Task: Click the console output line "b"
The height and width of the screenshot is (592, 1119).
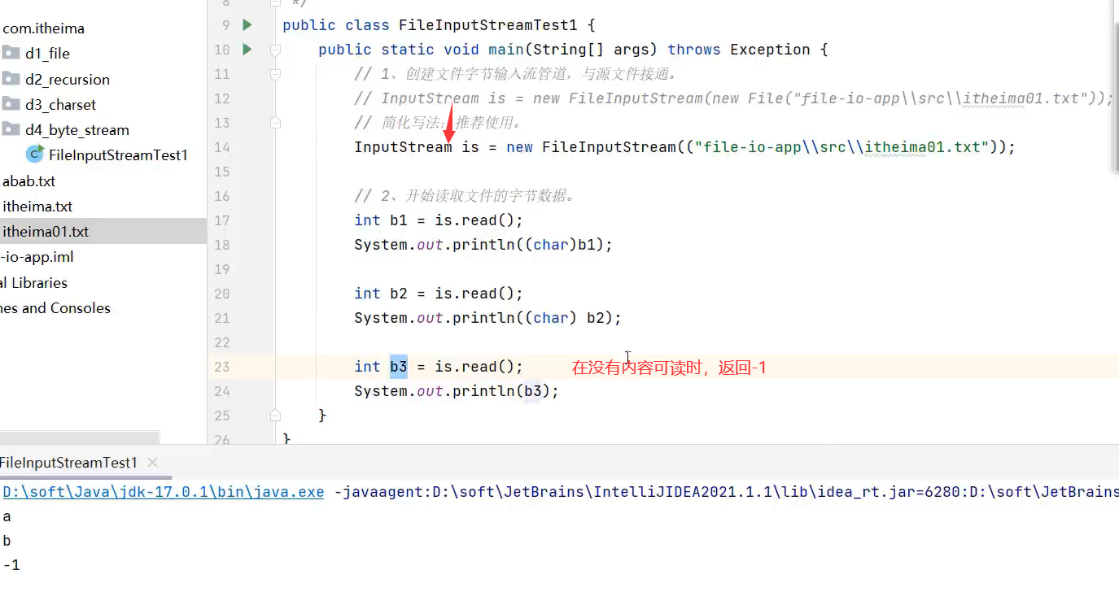Action: click(x=7, y=541)
